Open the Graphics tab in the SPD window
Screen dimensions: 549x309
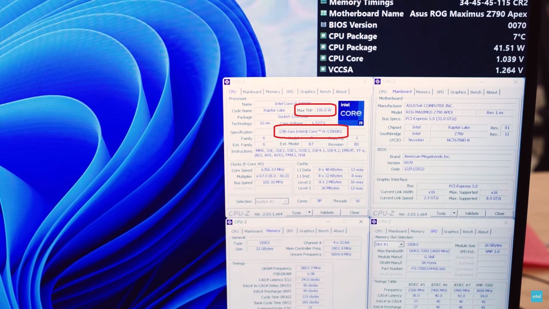pyautogui.click(x=451, y=232)
